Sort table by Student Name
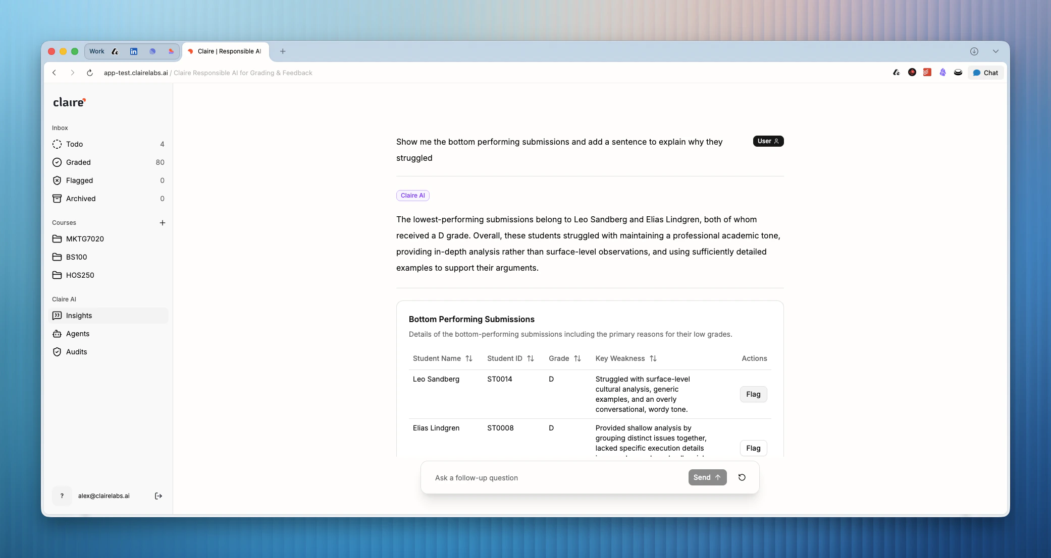 (469, 358)
